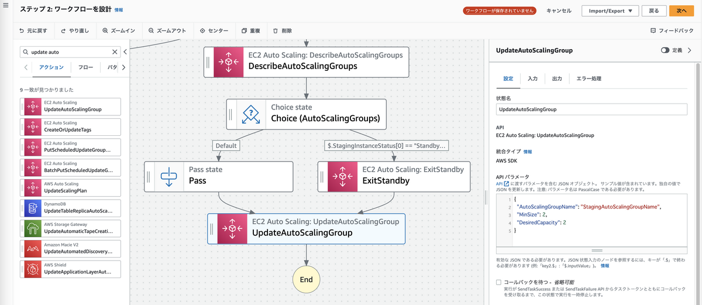Open the 出力 tab
Viewport: 702px width, 305px height.
(557, 78)
